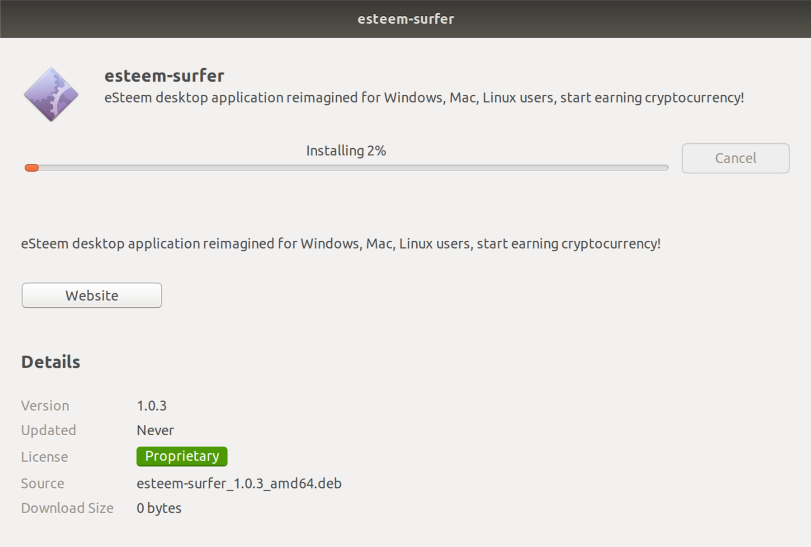Select the download size '0 bytes'
Image resolution: width=811 pixels, height=547 pixels.
pos(159,508)
